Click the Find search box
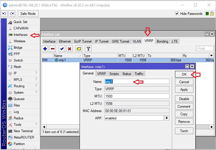216x150 pixels. pos(205,49)
